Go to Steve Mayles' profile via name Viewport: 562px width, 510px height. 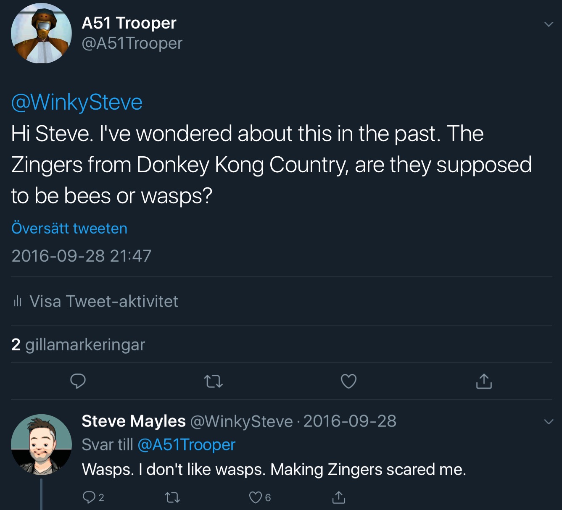pyautogui.click(x=133, y=421)
